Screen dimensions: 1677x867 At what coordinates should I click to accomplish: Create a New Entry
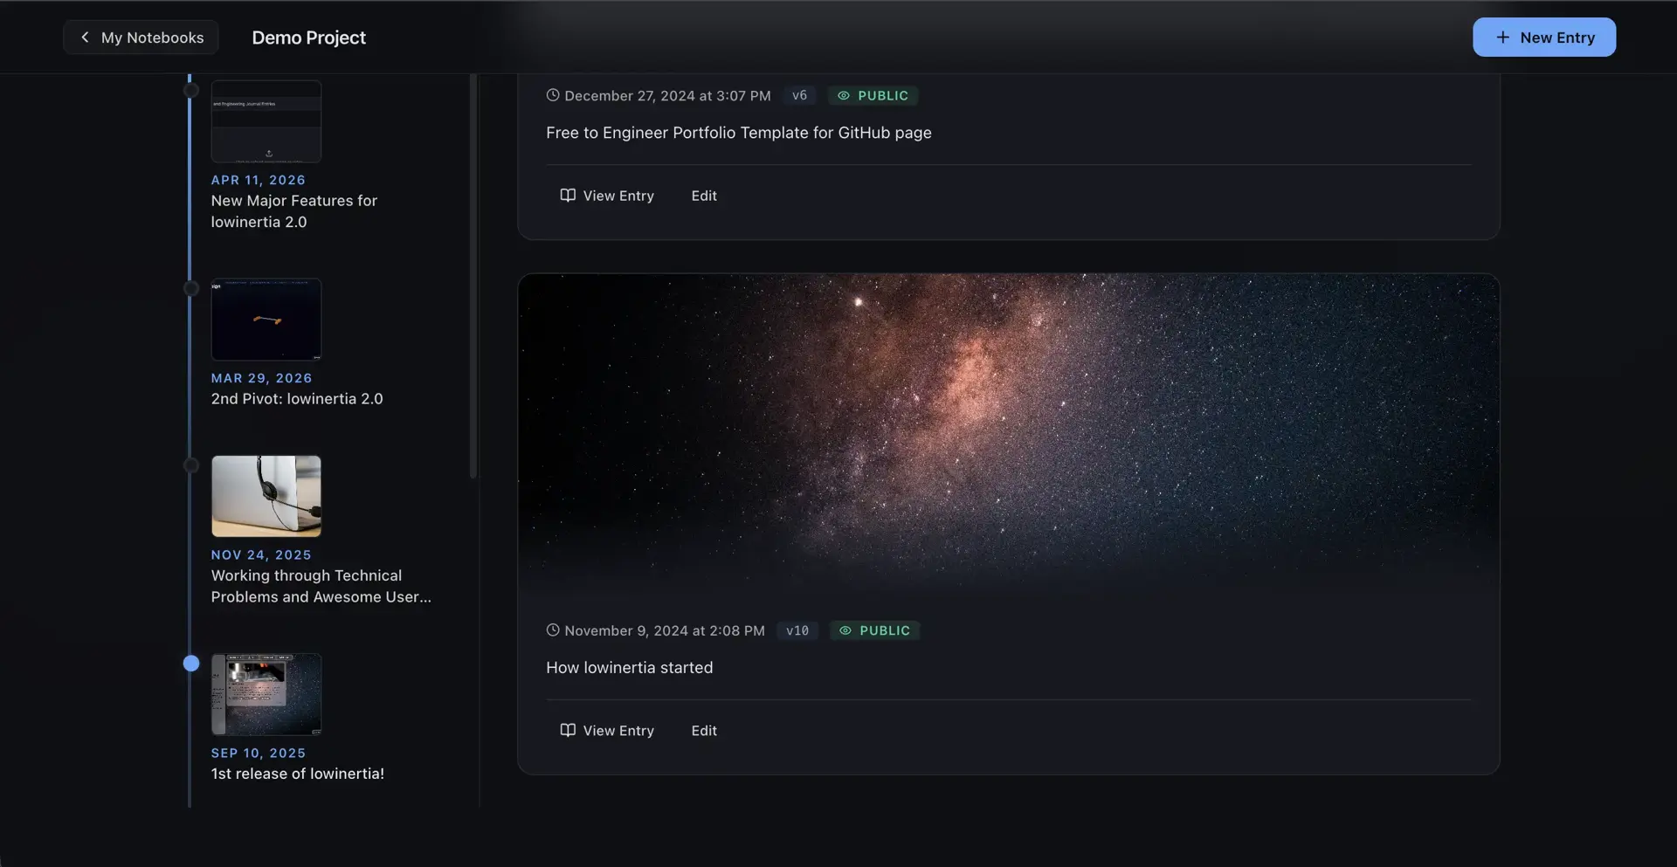point(1543,38)
